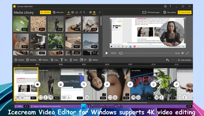Select the 'It's SIMPLE' timeline clip
Image resolution: width=204 pixels, height=116 pixels.
pos(26,84)
